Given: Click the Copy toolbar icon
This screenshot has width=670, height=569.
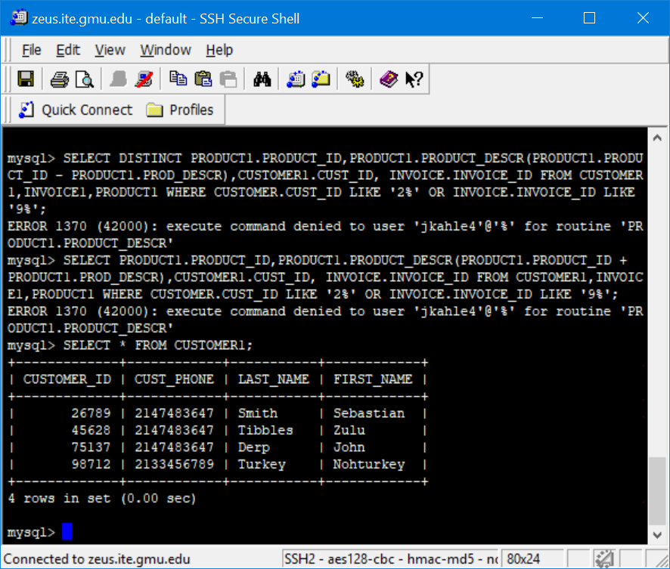Looking at the screenshot, I should 178,79.
